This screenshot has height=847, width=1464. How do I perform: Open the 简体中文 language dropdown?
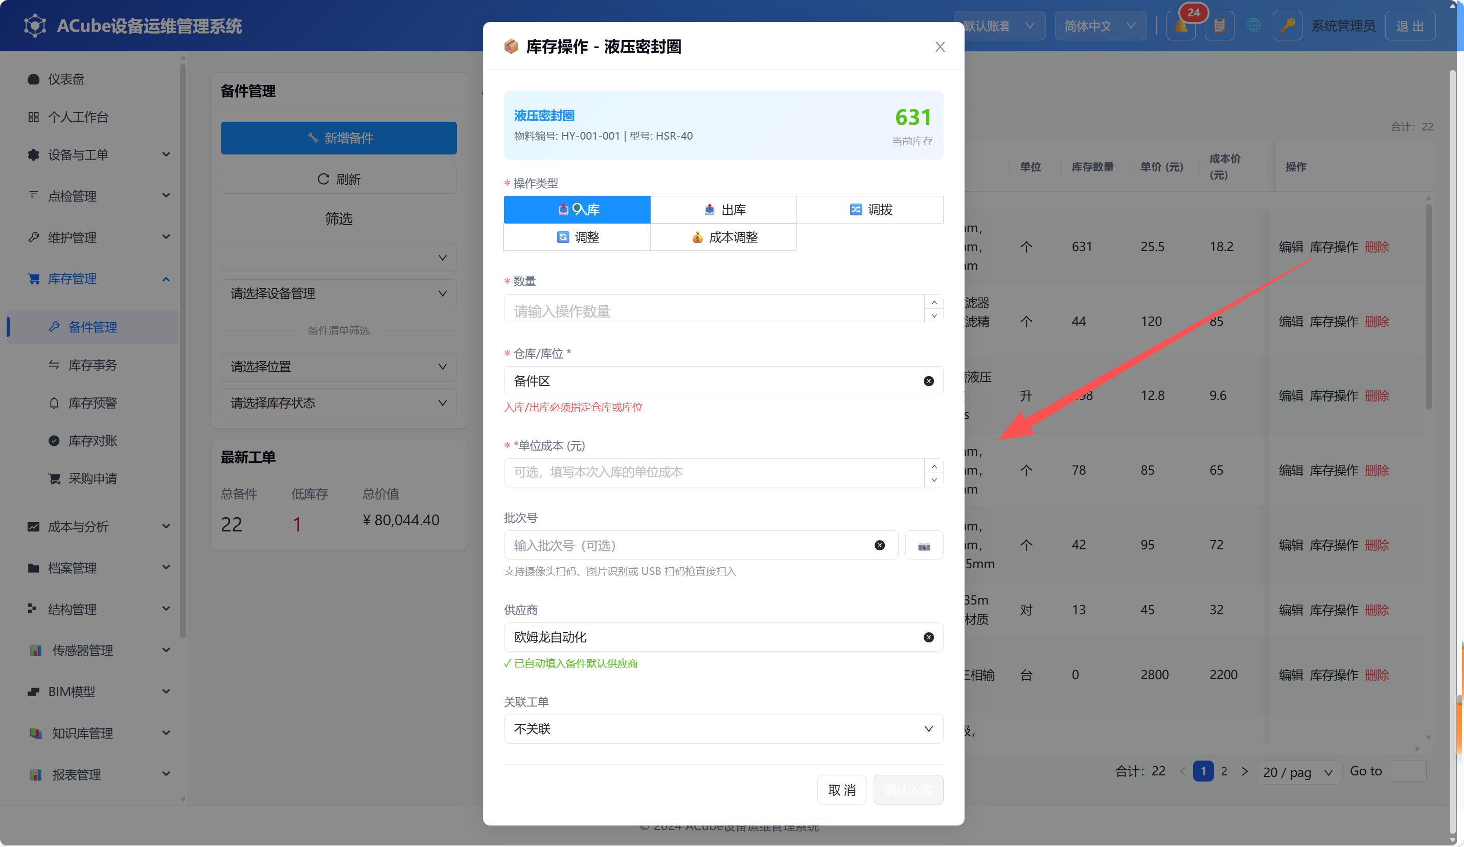tap(1101, 26)
